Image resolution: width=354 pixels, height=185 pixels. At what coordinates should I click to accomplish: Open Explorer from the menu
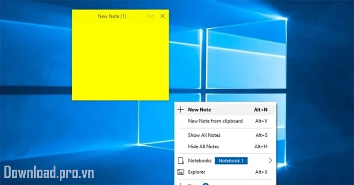[x=225, y=172]
